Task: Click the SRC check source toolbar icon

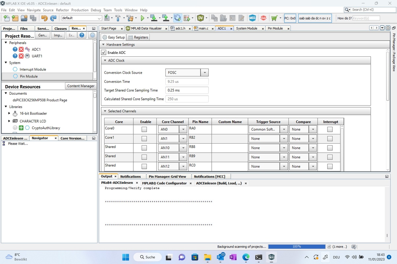Action: tap(107, 18)
